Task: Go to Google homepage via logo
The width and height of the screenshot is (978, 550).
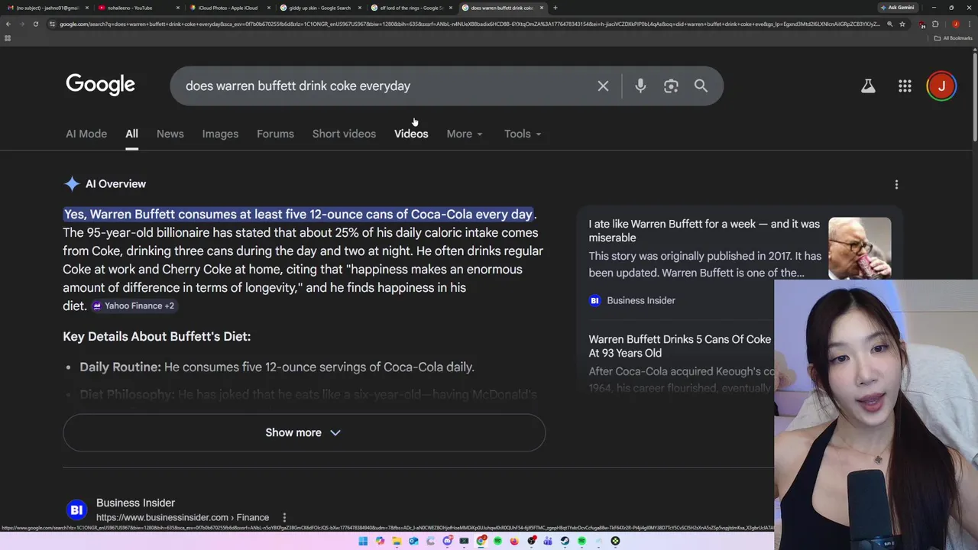Action: point(100,85)
